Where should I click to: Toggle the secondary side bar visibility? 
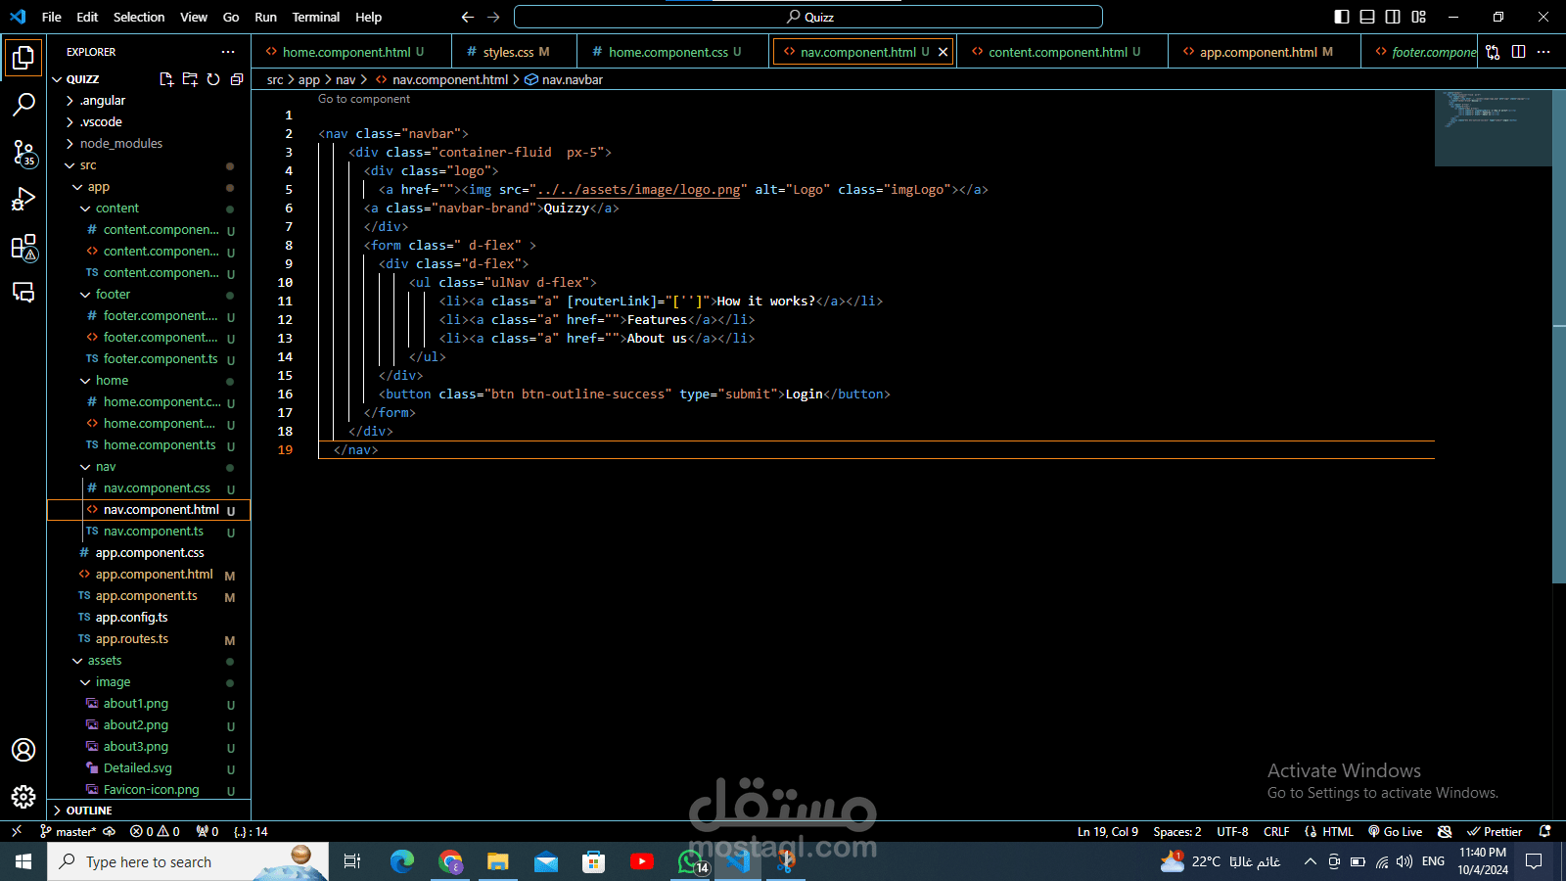(x=1393, y=17)
